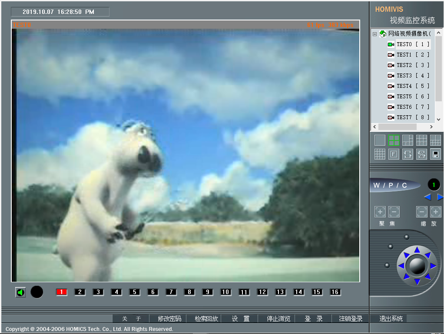Image resolution: width=444 pixels, height=334 pixels.
Task: Switch to single-window layout
Action: click(380, 140)
